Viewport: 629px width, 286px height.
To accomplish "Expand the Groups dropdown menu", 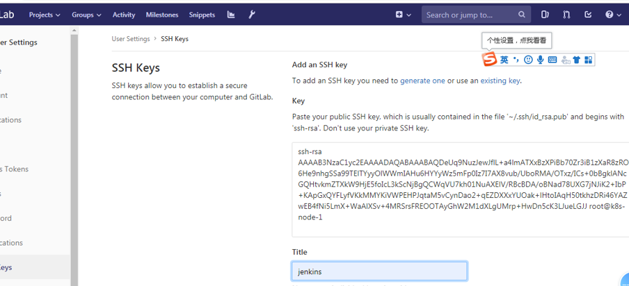I will pos(86,15).
